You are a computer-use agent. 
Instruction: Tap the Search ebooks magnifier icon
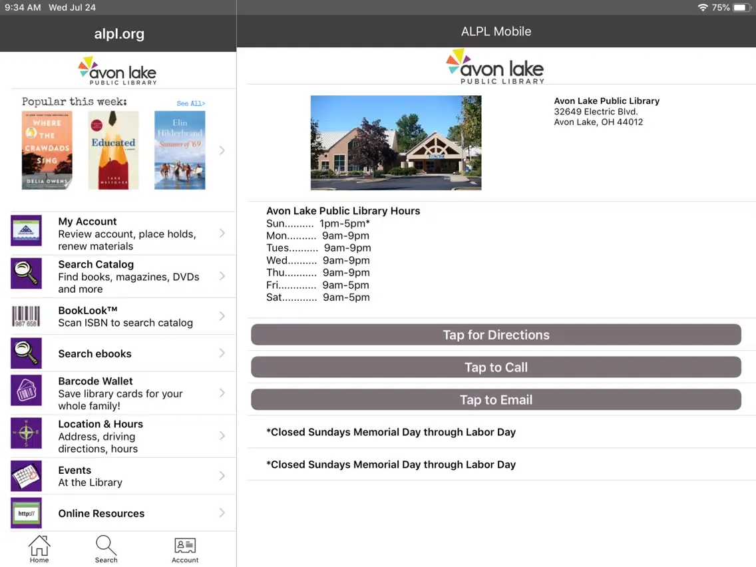coord(26,353)
